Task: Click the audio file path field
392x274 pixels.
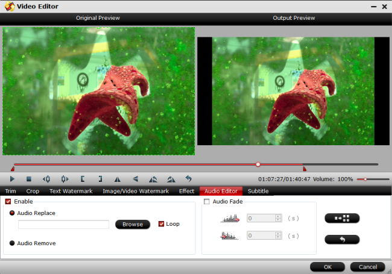Action: 63,225
